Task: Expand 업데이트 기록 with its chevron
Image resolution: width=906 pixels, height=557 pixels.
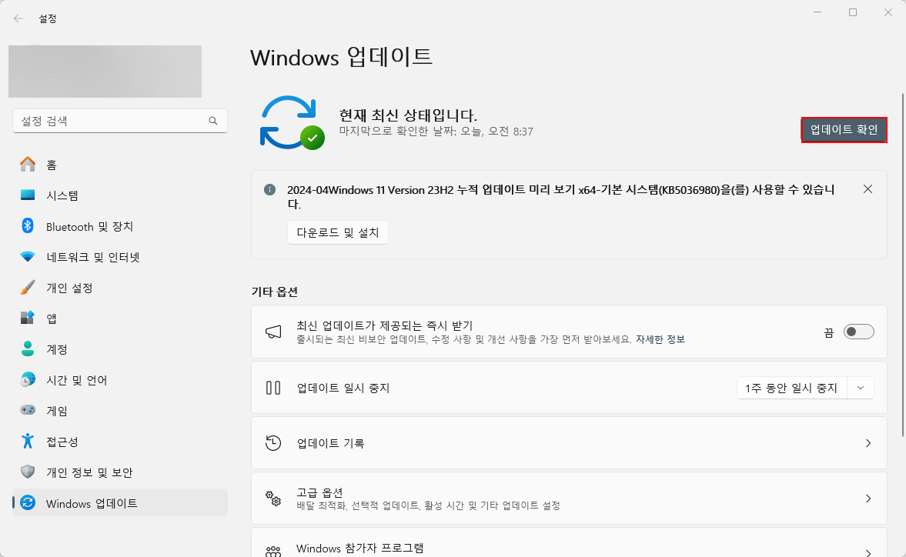Action: click(x=868, y=442)
